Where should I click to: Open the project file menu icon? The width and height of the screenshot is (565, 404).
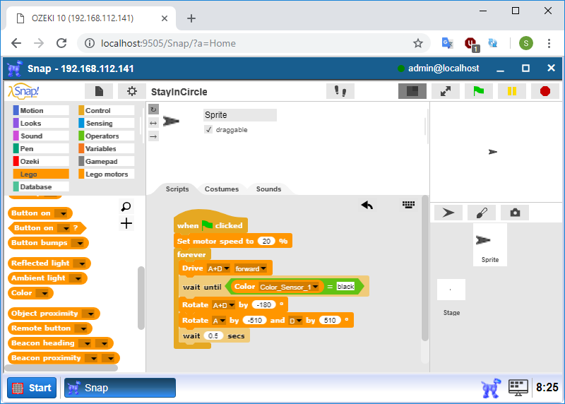[x=99, y=91]
